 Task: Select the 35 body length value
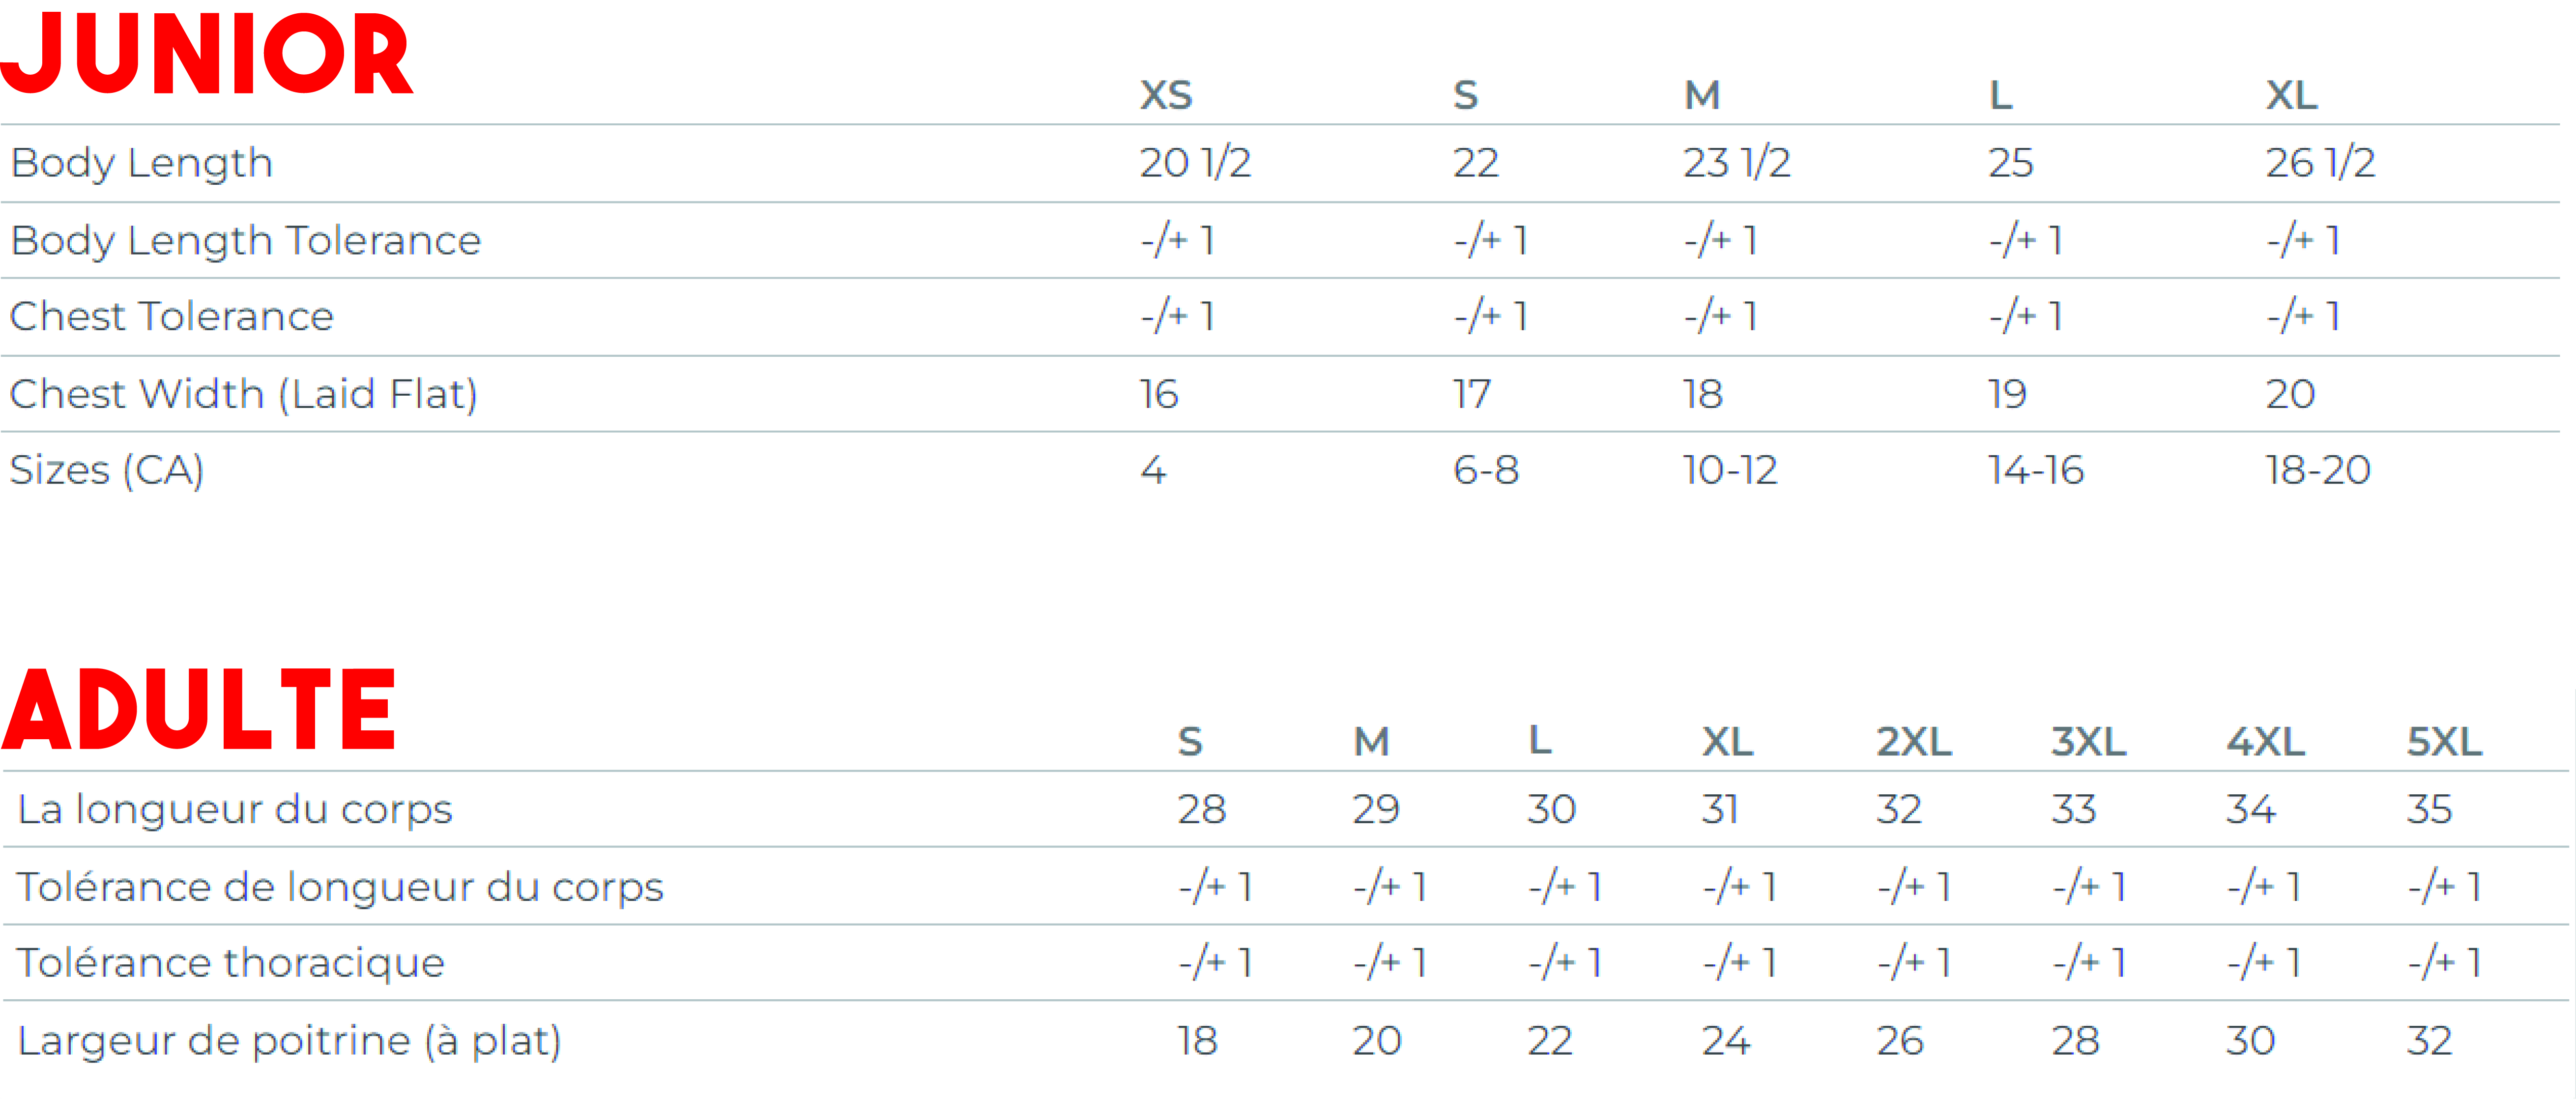tap(2428, 809)
